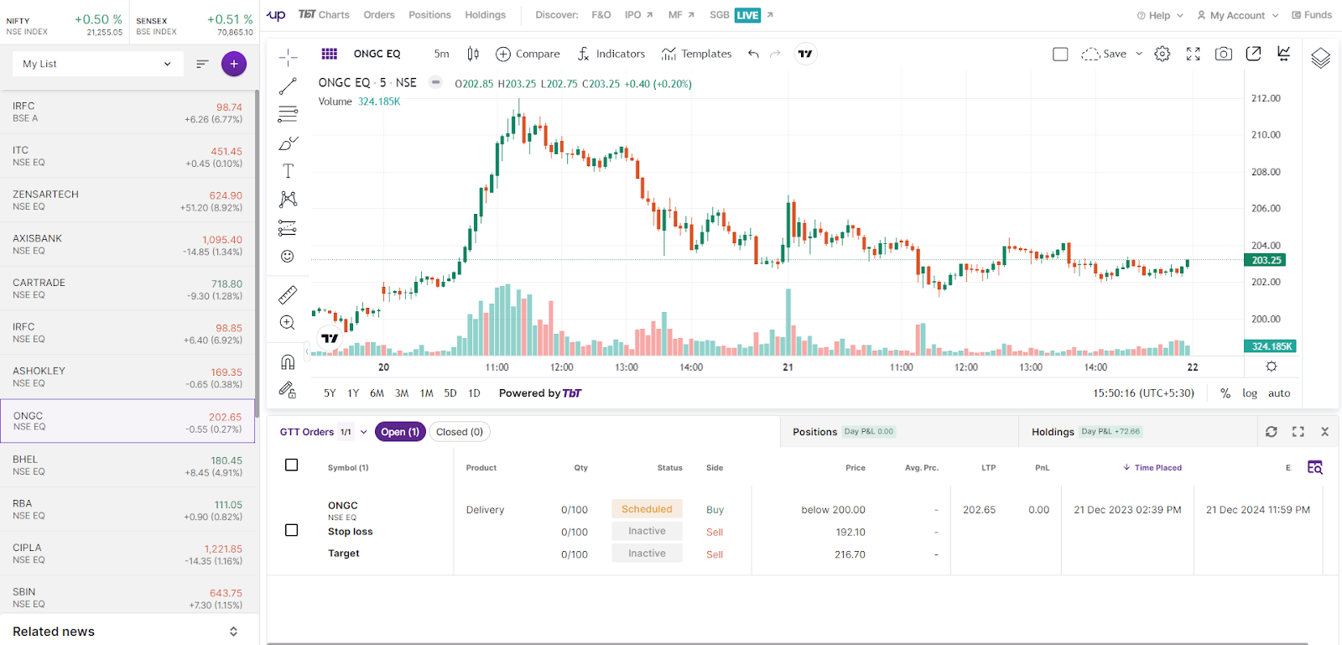This screenshot has width=1342, height=645.
Task: Tick the ONGC order row checkbox
Action: (292, 530)
